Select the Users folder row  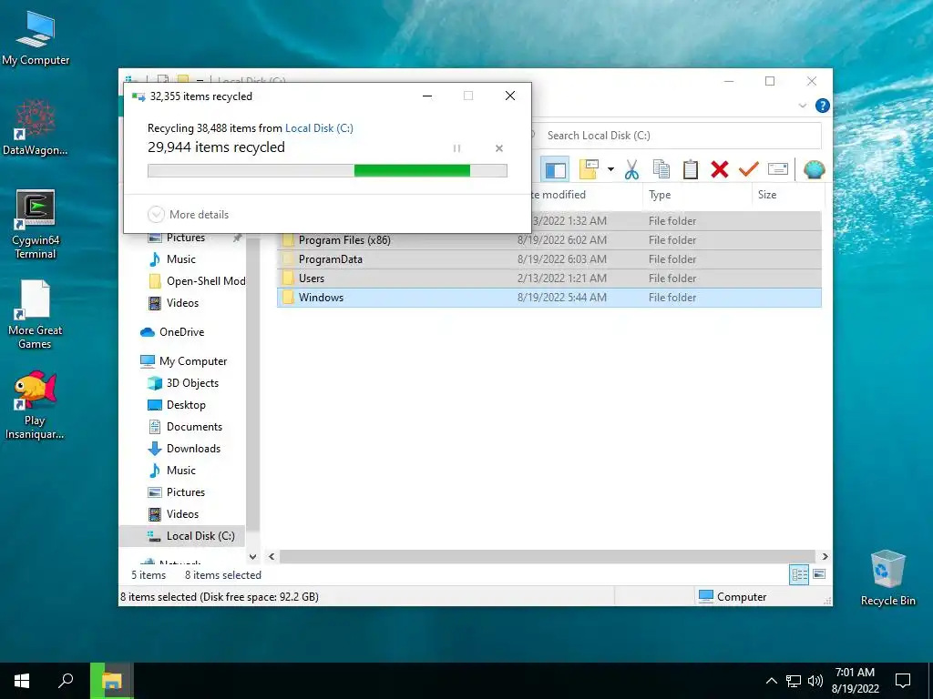click(549, 279)
